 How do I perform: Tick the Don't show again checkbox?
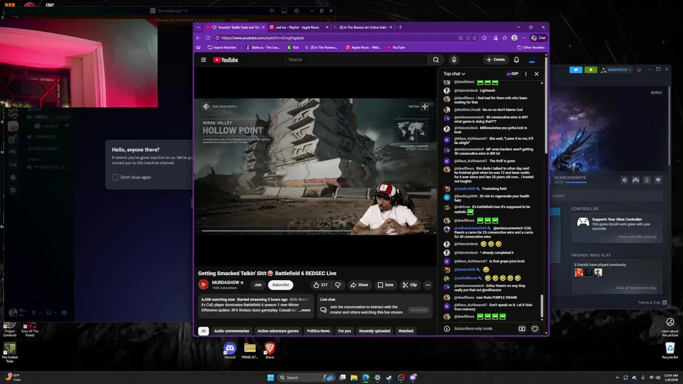pos(115,177)
